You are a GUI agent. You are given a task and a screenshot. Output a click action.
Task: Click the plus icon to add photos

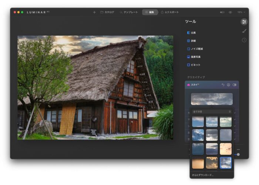pos(94,12)
